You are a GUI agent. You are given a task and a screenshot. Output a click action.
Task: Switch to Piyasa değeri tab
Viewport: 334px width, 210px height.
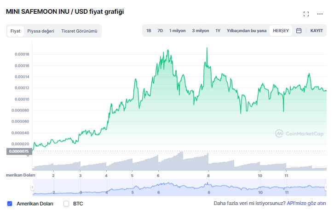click(40, 31)
